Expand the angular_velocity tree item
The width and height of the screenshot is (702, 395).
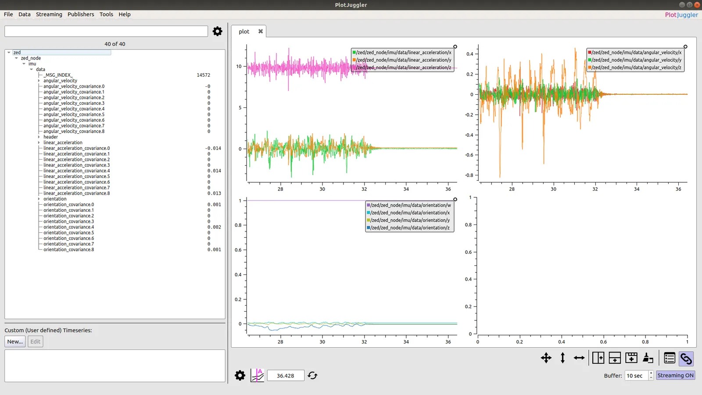pos(39,81)
